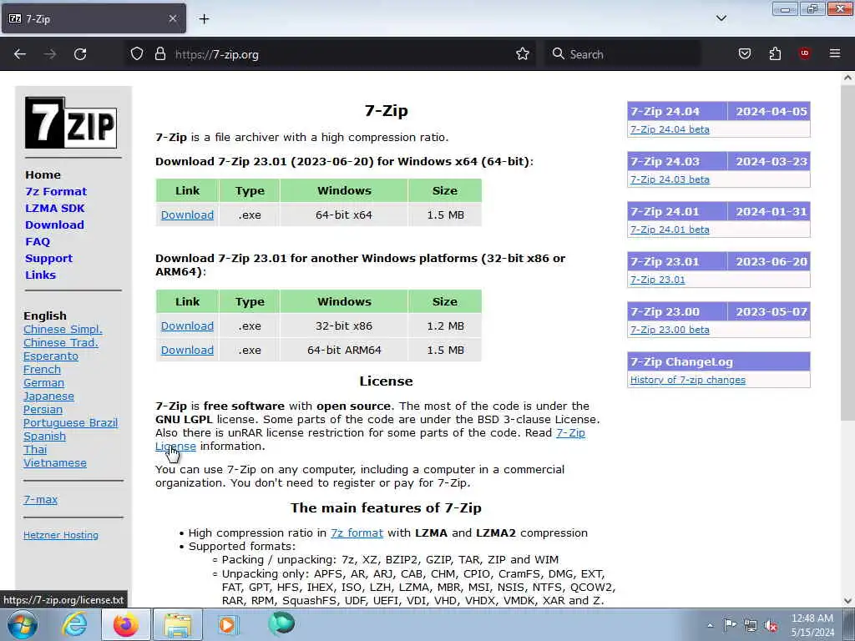Open the Extensions puzzle icon

[x=775, y=53]
